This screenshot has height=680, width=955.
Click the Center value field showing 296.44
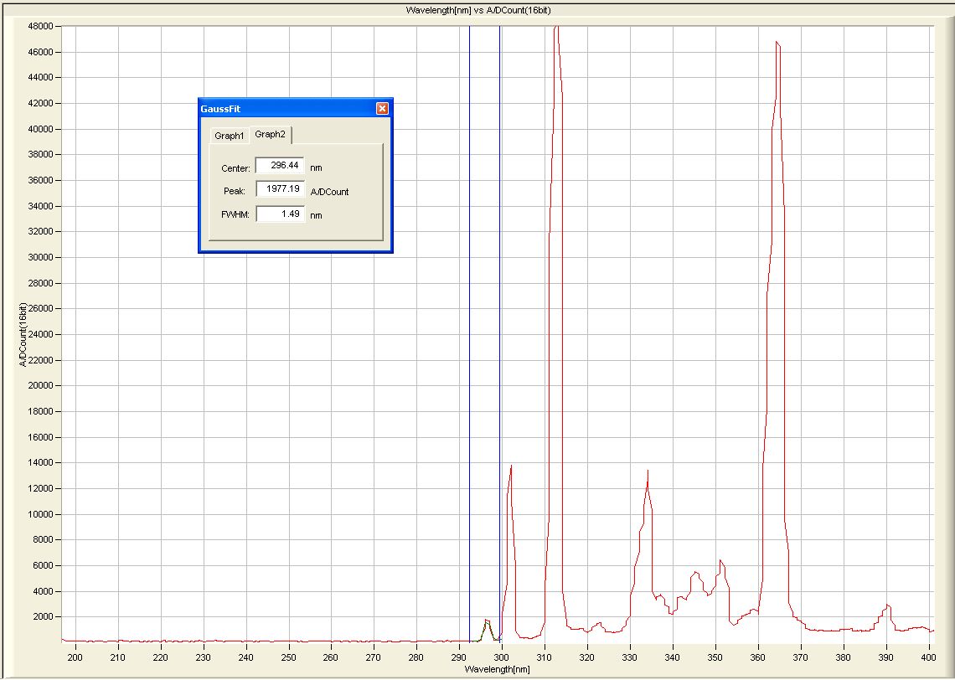(x=280, y=166)
